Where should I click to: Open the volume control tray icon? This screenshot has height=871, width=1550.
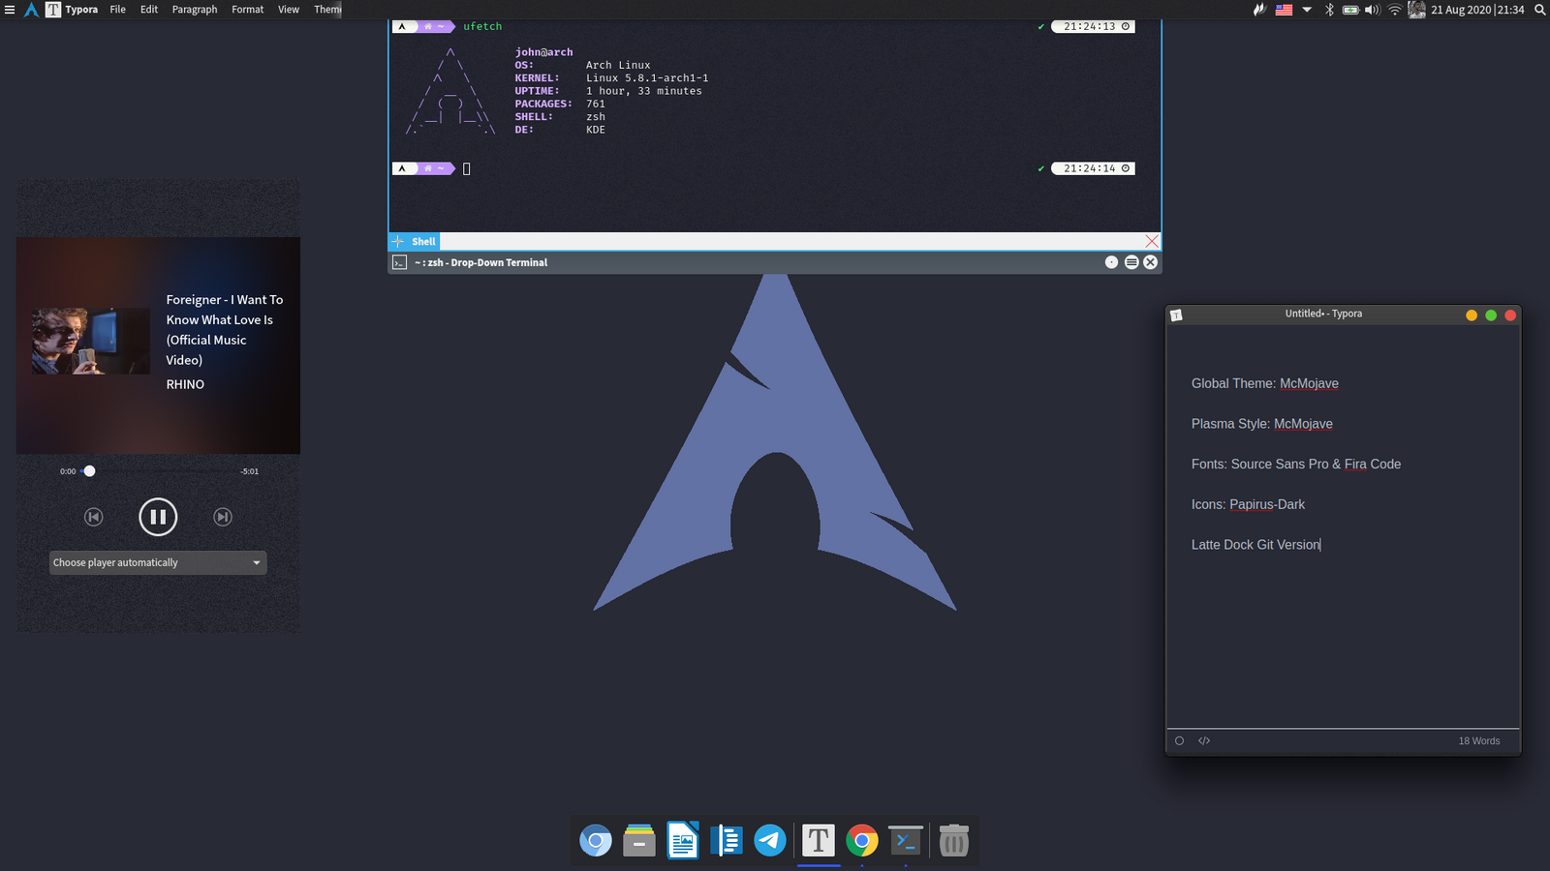point(1373,10)
